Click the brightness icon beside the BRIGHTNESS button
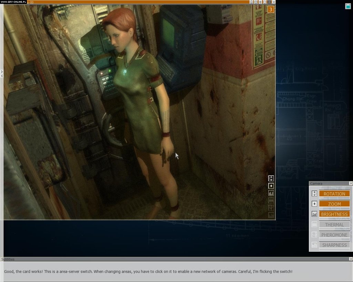Screen dimensions: 353x282 pos(314,214)
